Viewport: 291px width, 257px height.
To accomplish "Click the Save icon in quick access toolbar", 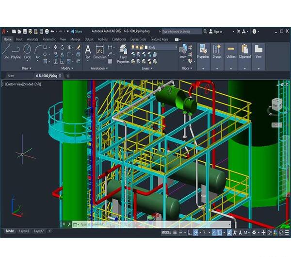I will 25,31.
